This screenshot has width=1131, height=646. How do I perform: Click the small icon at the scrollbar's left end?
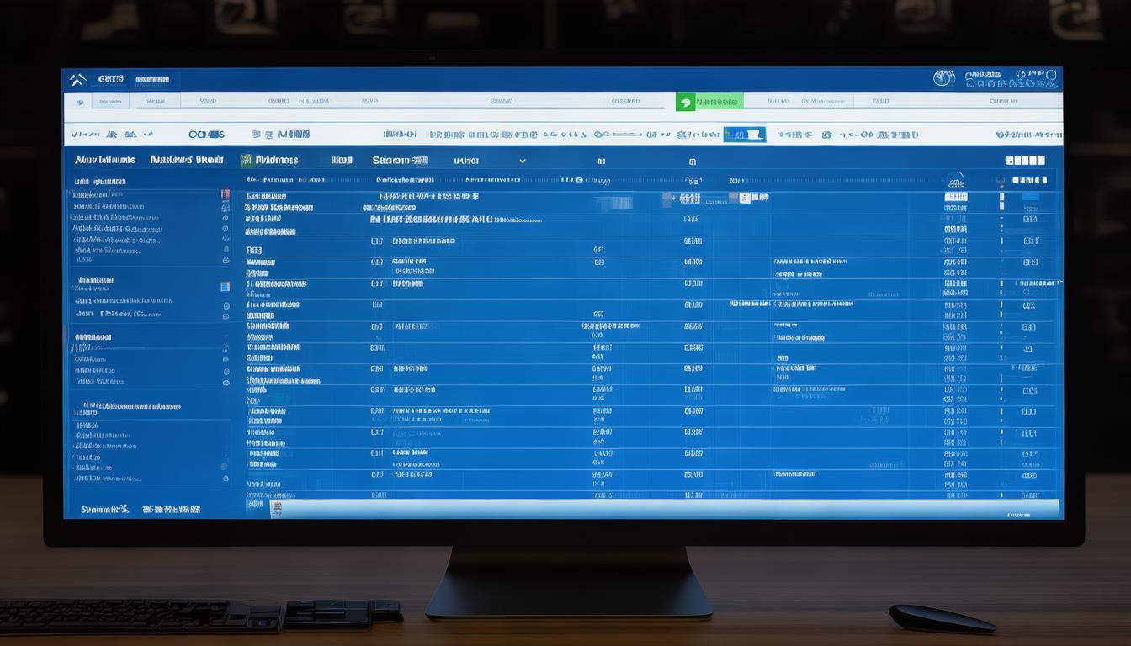275,507
